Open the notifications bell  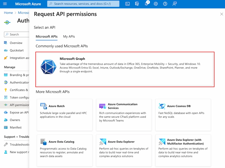(x=146, y=4)
